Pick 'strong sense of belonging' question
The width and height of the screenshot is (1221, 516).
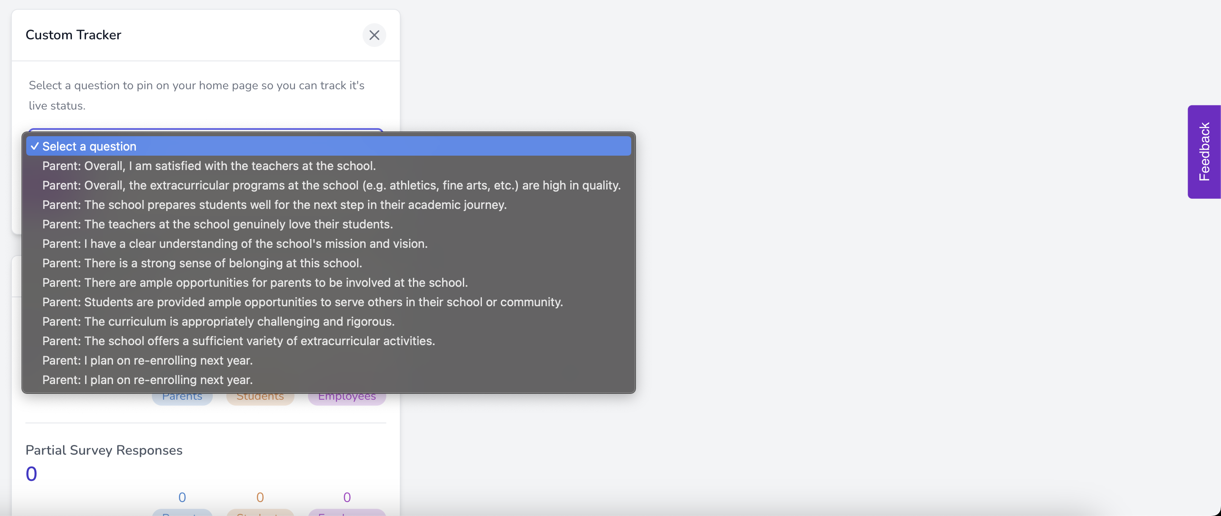(x=202, y=263)
